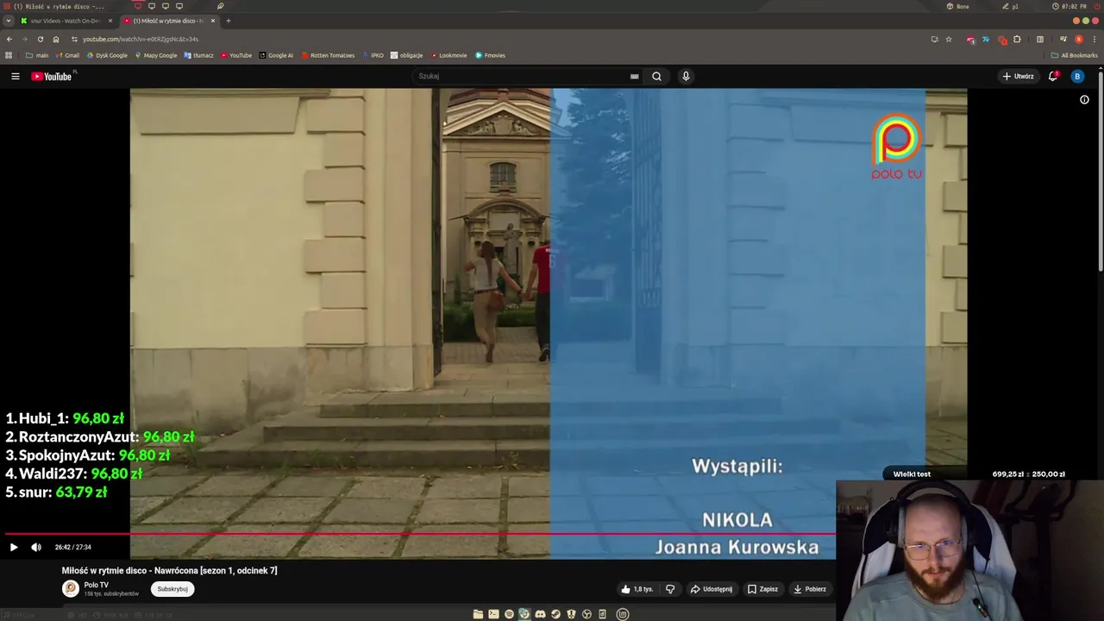This screenshot has width=1104, height=621.
Task: Like the video with thumbs up
Action: click(x=637, y=589)
